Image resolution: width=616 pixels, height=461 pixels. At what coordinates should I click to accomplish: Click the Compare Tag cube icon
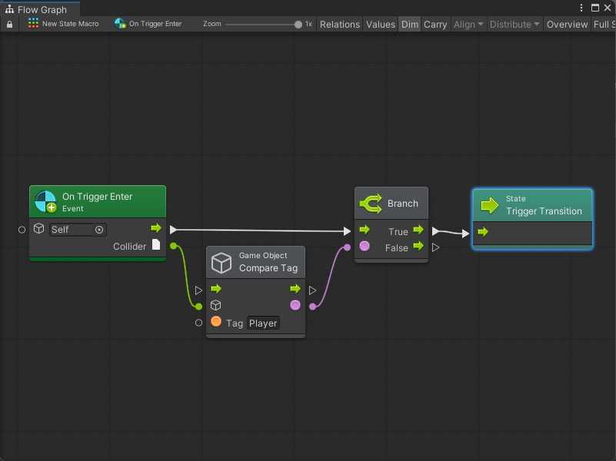221,263
